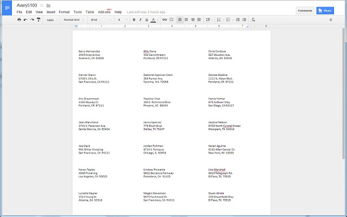Open the zoom level dropdown
Screen dimensions: 347x217
pyautogui.click(x=52, y=20)
